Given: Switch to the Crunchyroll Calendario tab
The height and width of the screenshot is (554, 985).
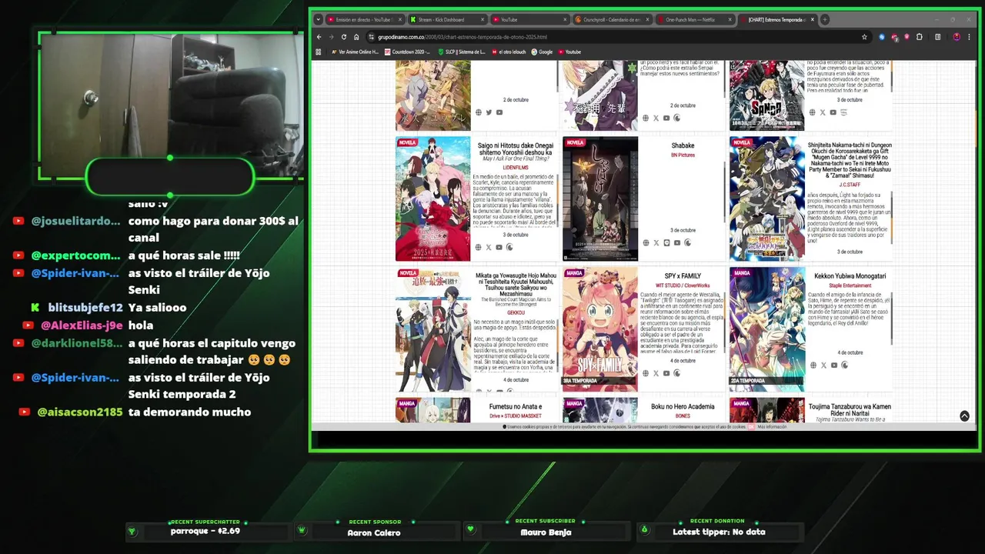Looking at the screenshot, I should [x=612, y=19].
